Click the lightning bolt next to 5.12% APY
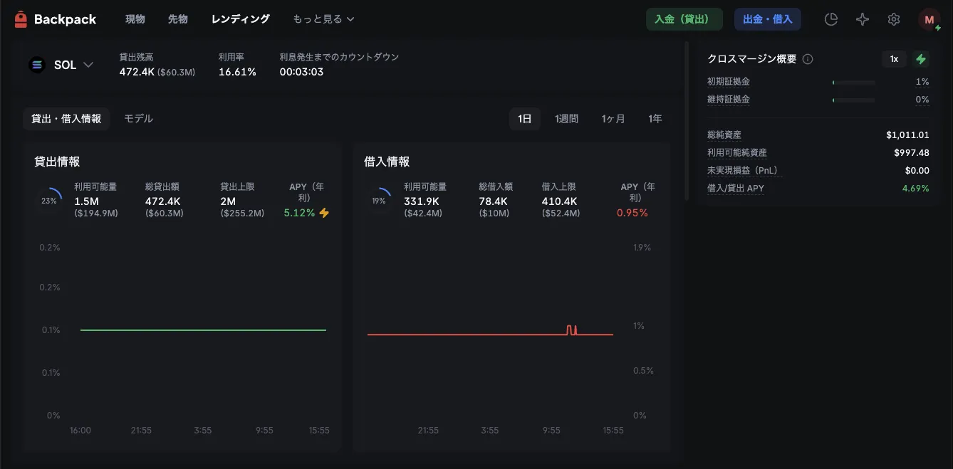Viewport: 953px width, 469px height. [324, 213]
